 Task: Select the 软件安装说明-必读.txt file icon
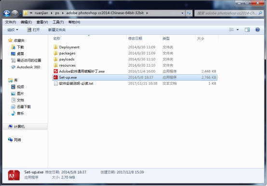(x=56, y=84)
